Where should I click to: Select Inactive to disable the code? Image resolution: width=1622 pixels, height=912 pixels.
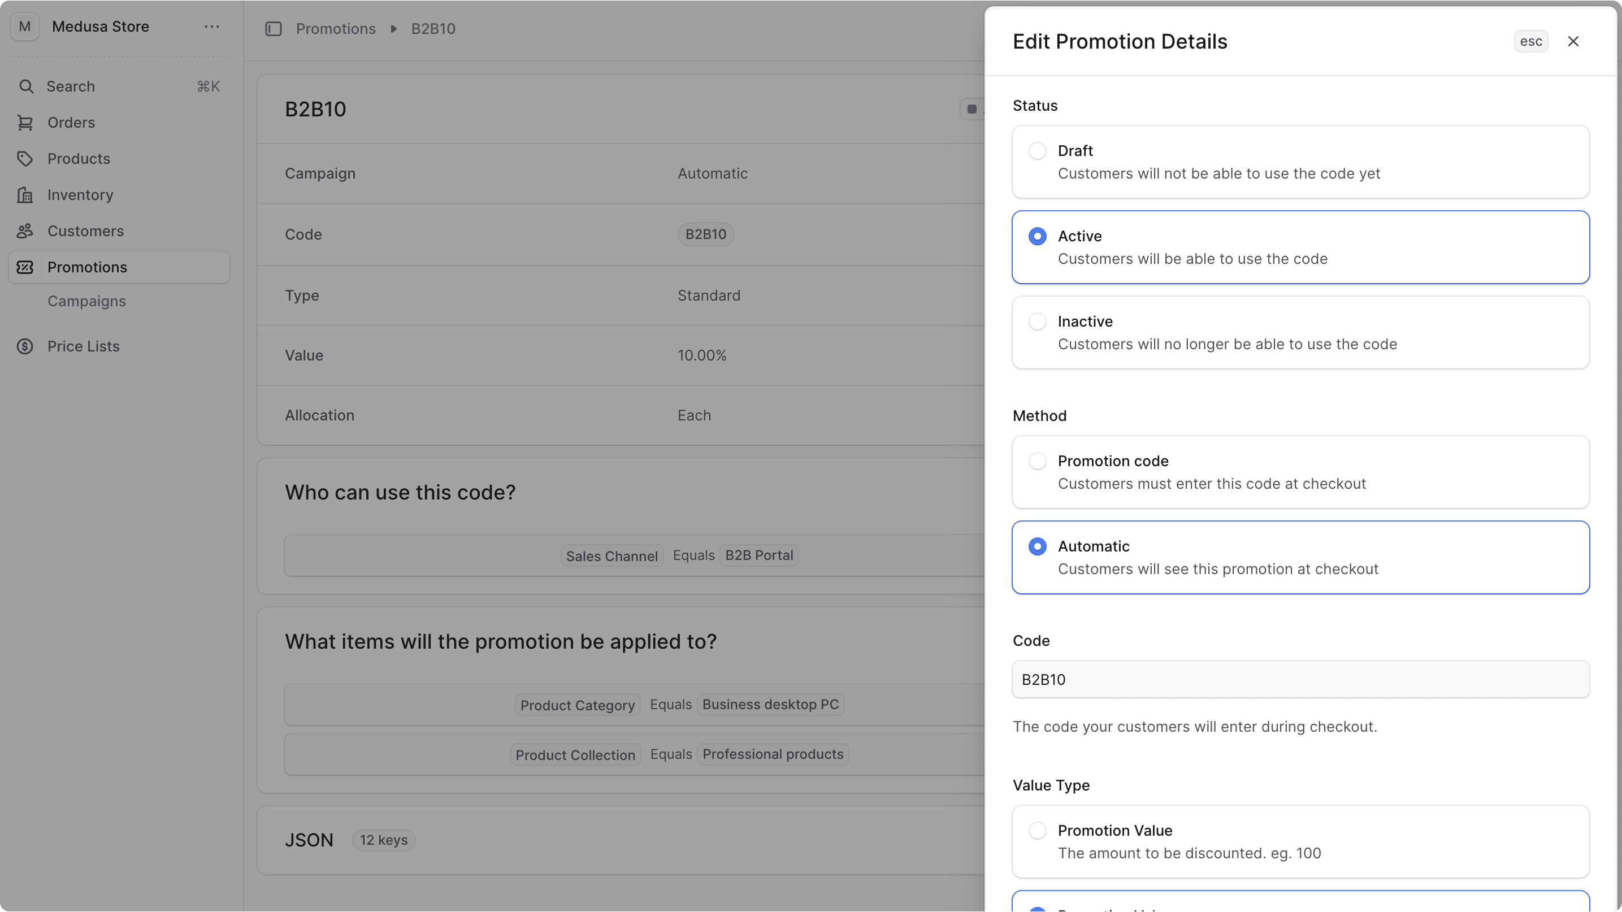1037,321
